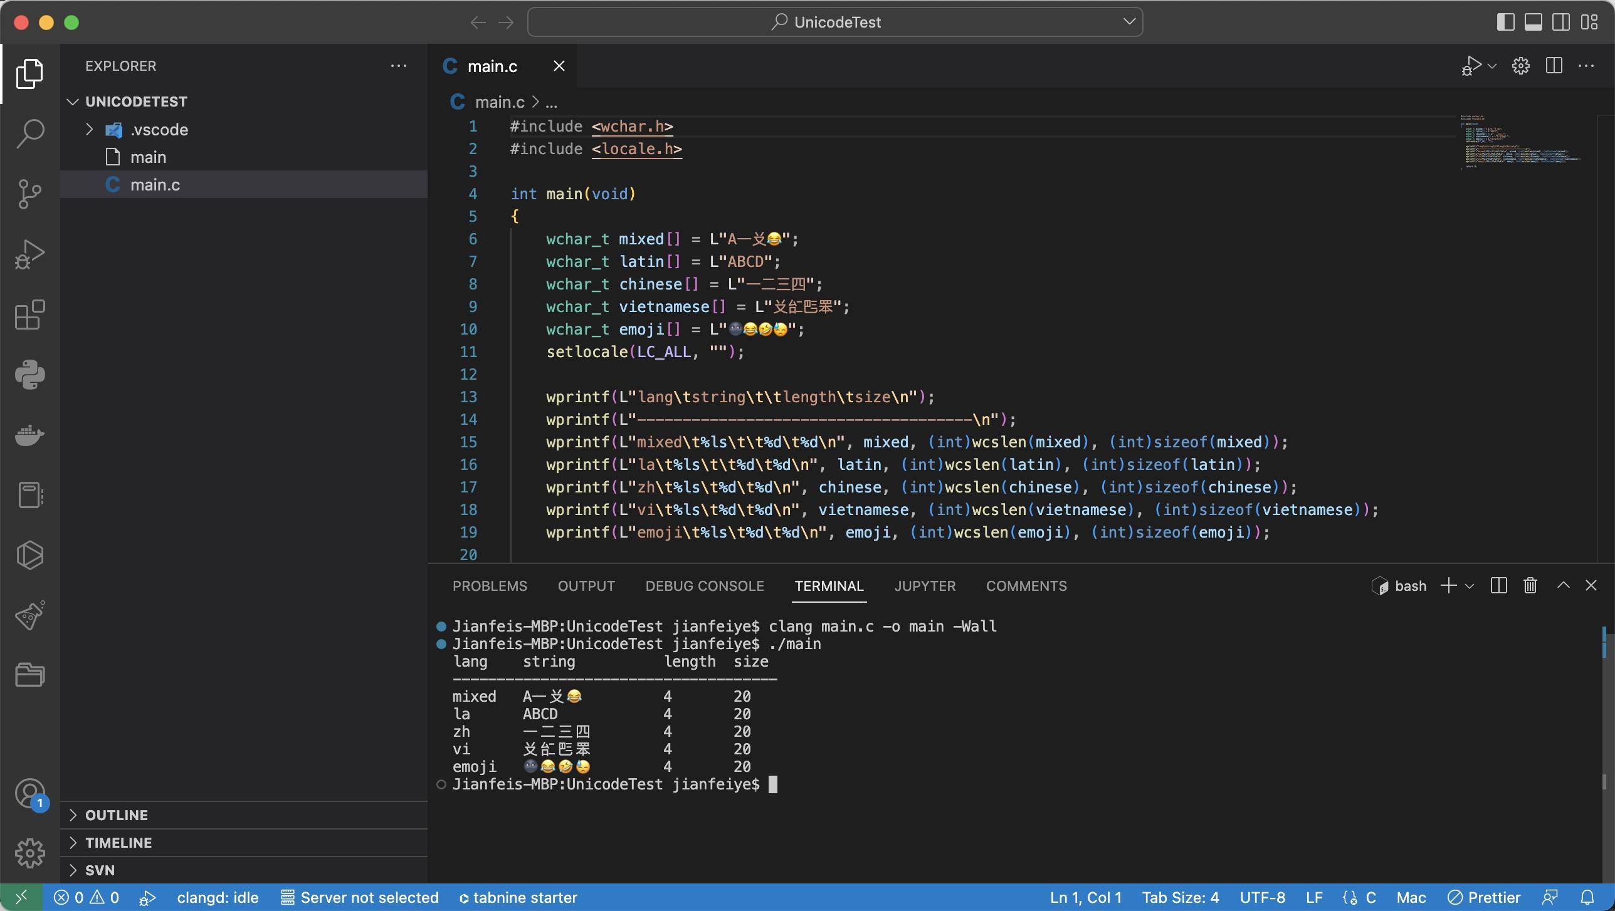
Task: Open the Search view in activity bar
Action: [x=29, y=133]
